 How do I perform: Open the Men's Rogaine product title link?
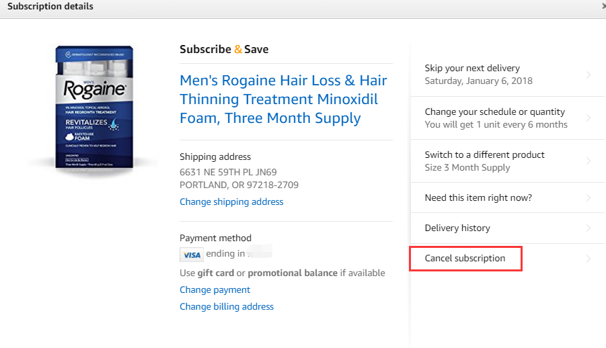point(283,99)
